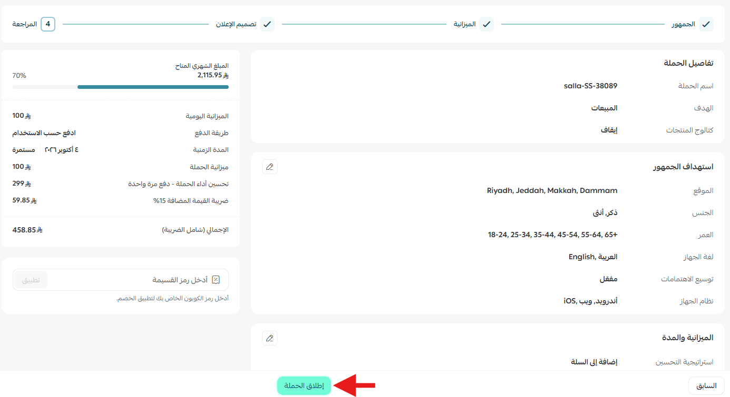This screenshot has height=397, width=730.
Task: Click the coupon tag icon in code field
Action: point(216,280)
